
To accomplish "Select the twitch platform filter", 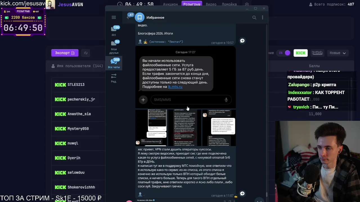I will tap(317, 53).
